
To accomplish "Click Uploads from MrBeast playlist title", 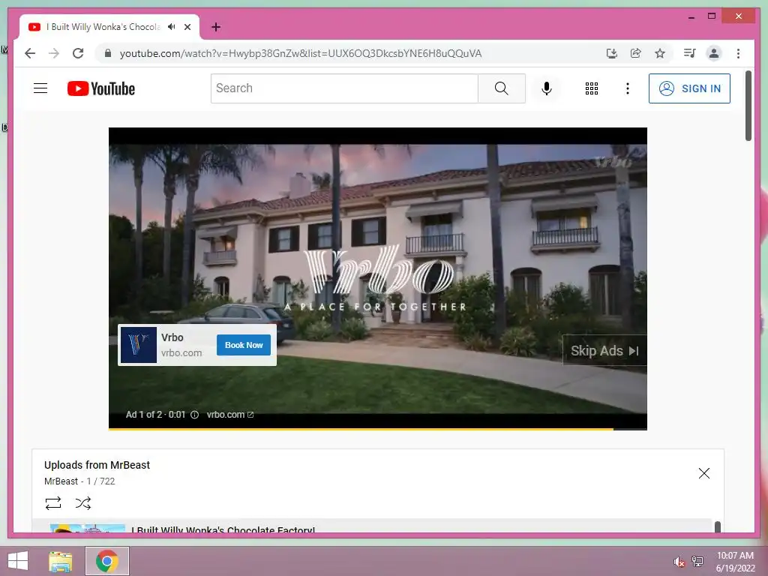I will click(x=97, y=465).
